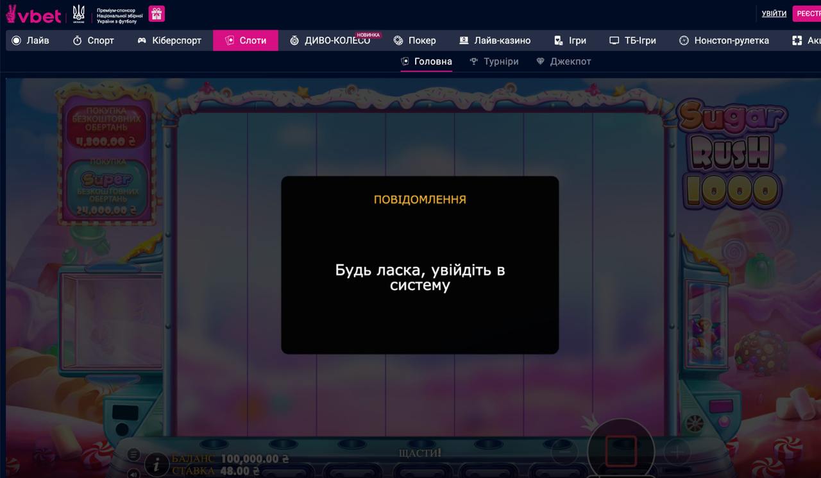Click the vbet logo
This screenshot has width=821, height=478.
[33, 13]
